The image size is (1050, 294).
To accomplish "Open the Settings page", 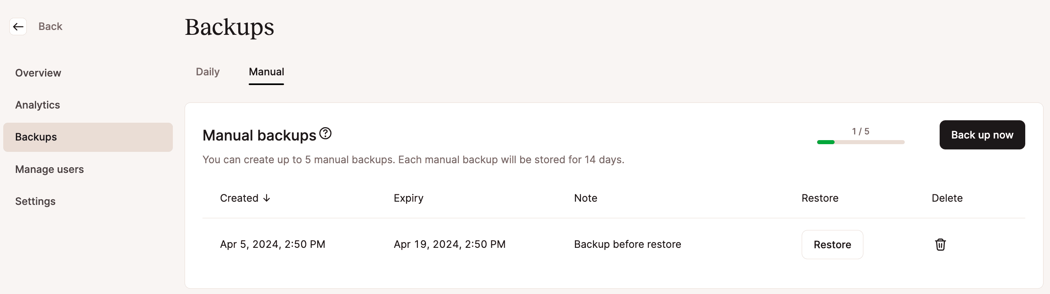I will coord(35,201).
